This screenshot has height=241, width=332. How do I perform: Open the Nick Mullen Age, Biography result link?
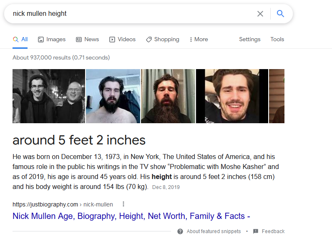pyautogui.click(x=131, y=216)
